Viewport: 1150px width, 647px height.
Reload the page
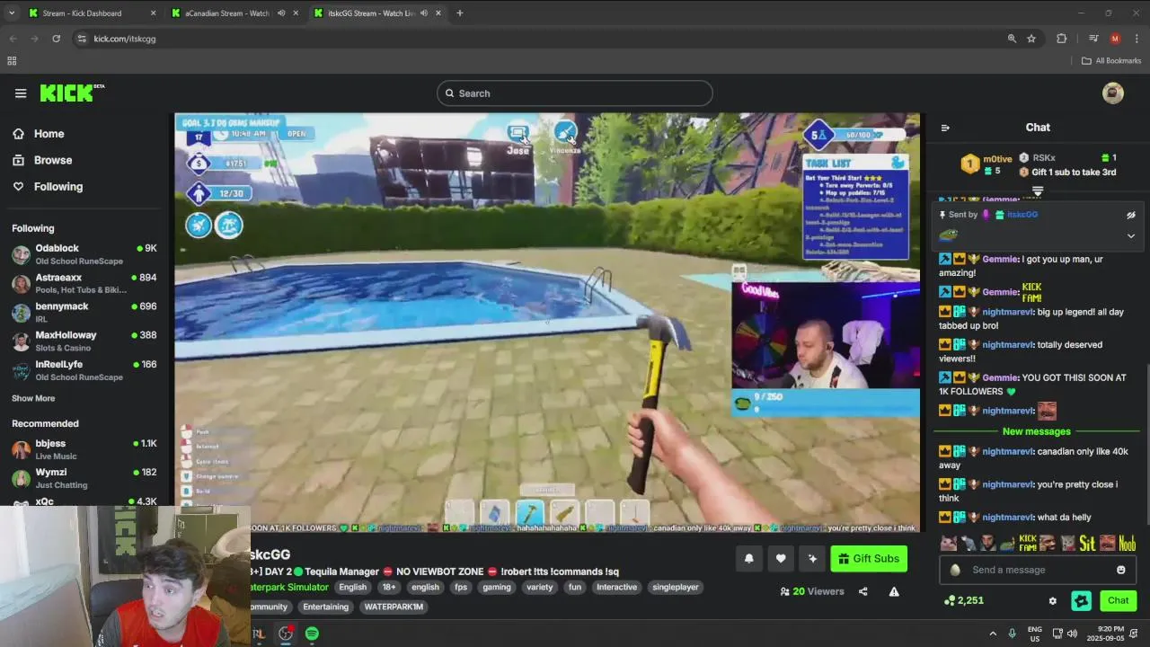(56, 39)
